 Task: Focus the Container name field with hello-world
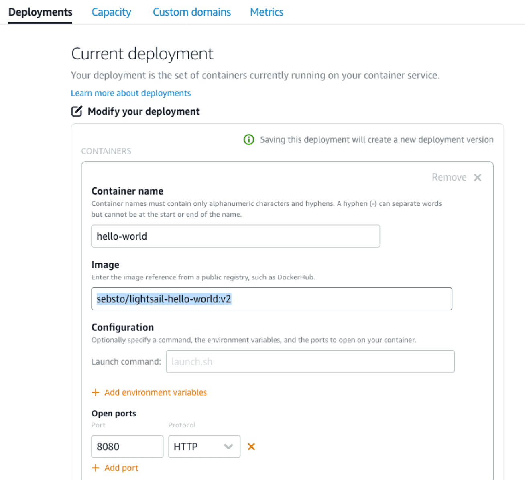coord(235,236)
